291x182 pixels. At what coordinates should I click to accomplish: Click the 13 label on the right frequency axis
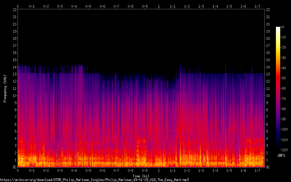point(268,74)
